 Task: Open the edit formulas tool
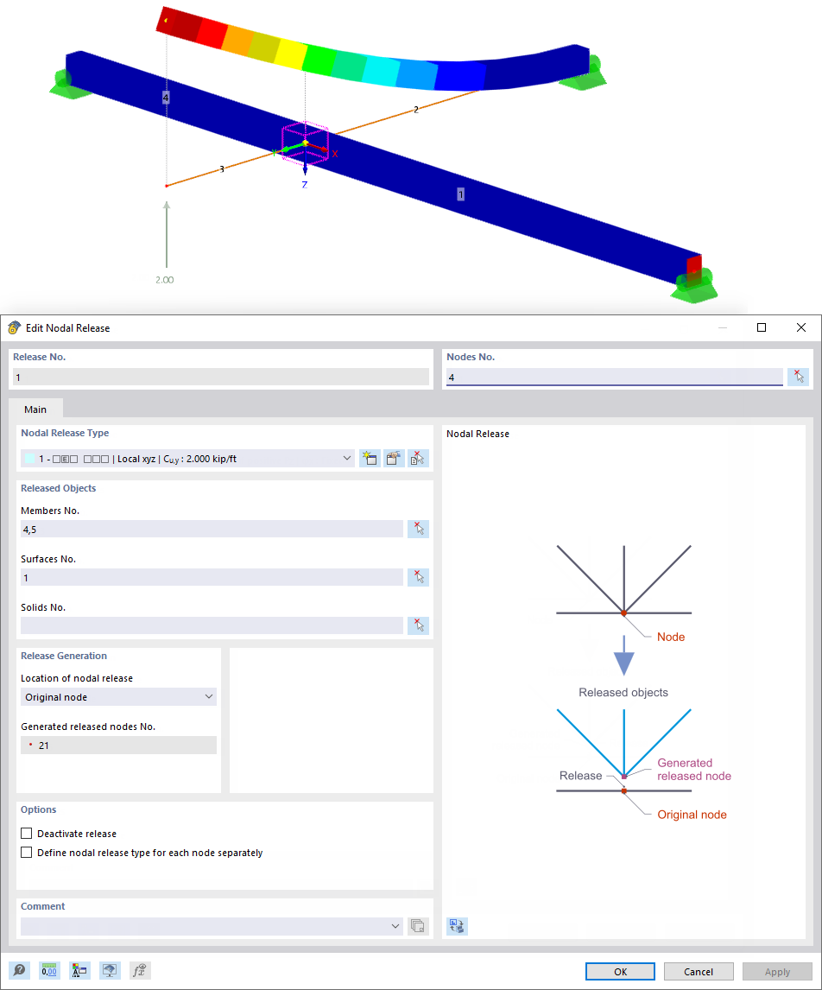click(x=139, y=970)
